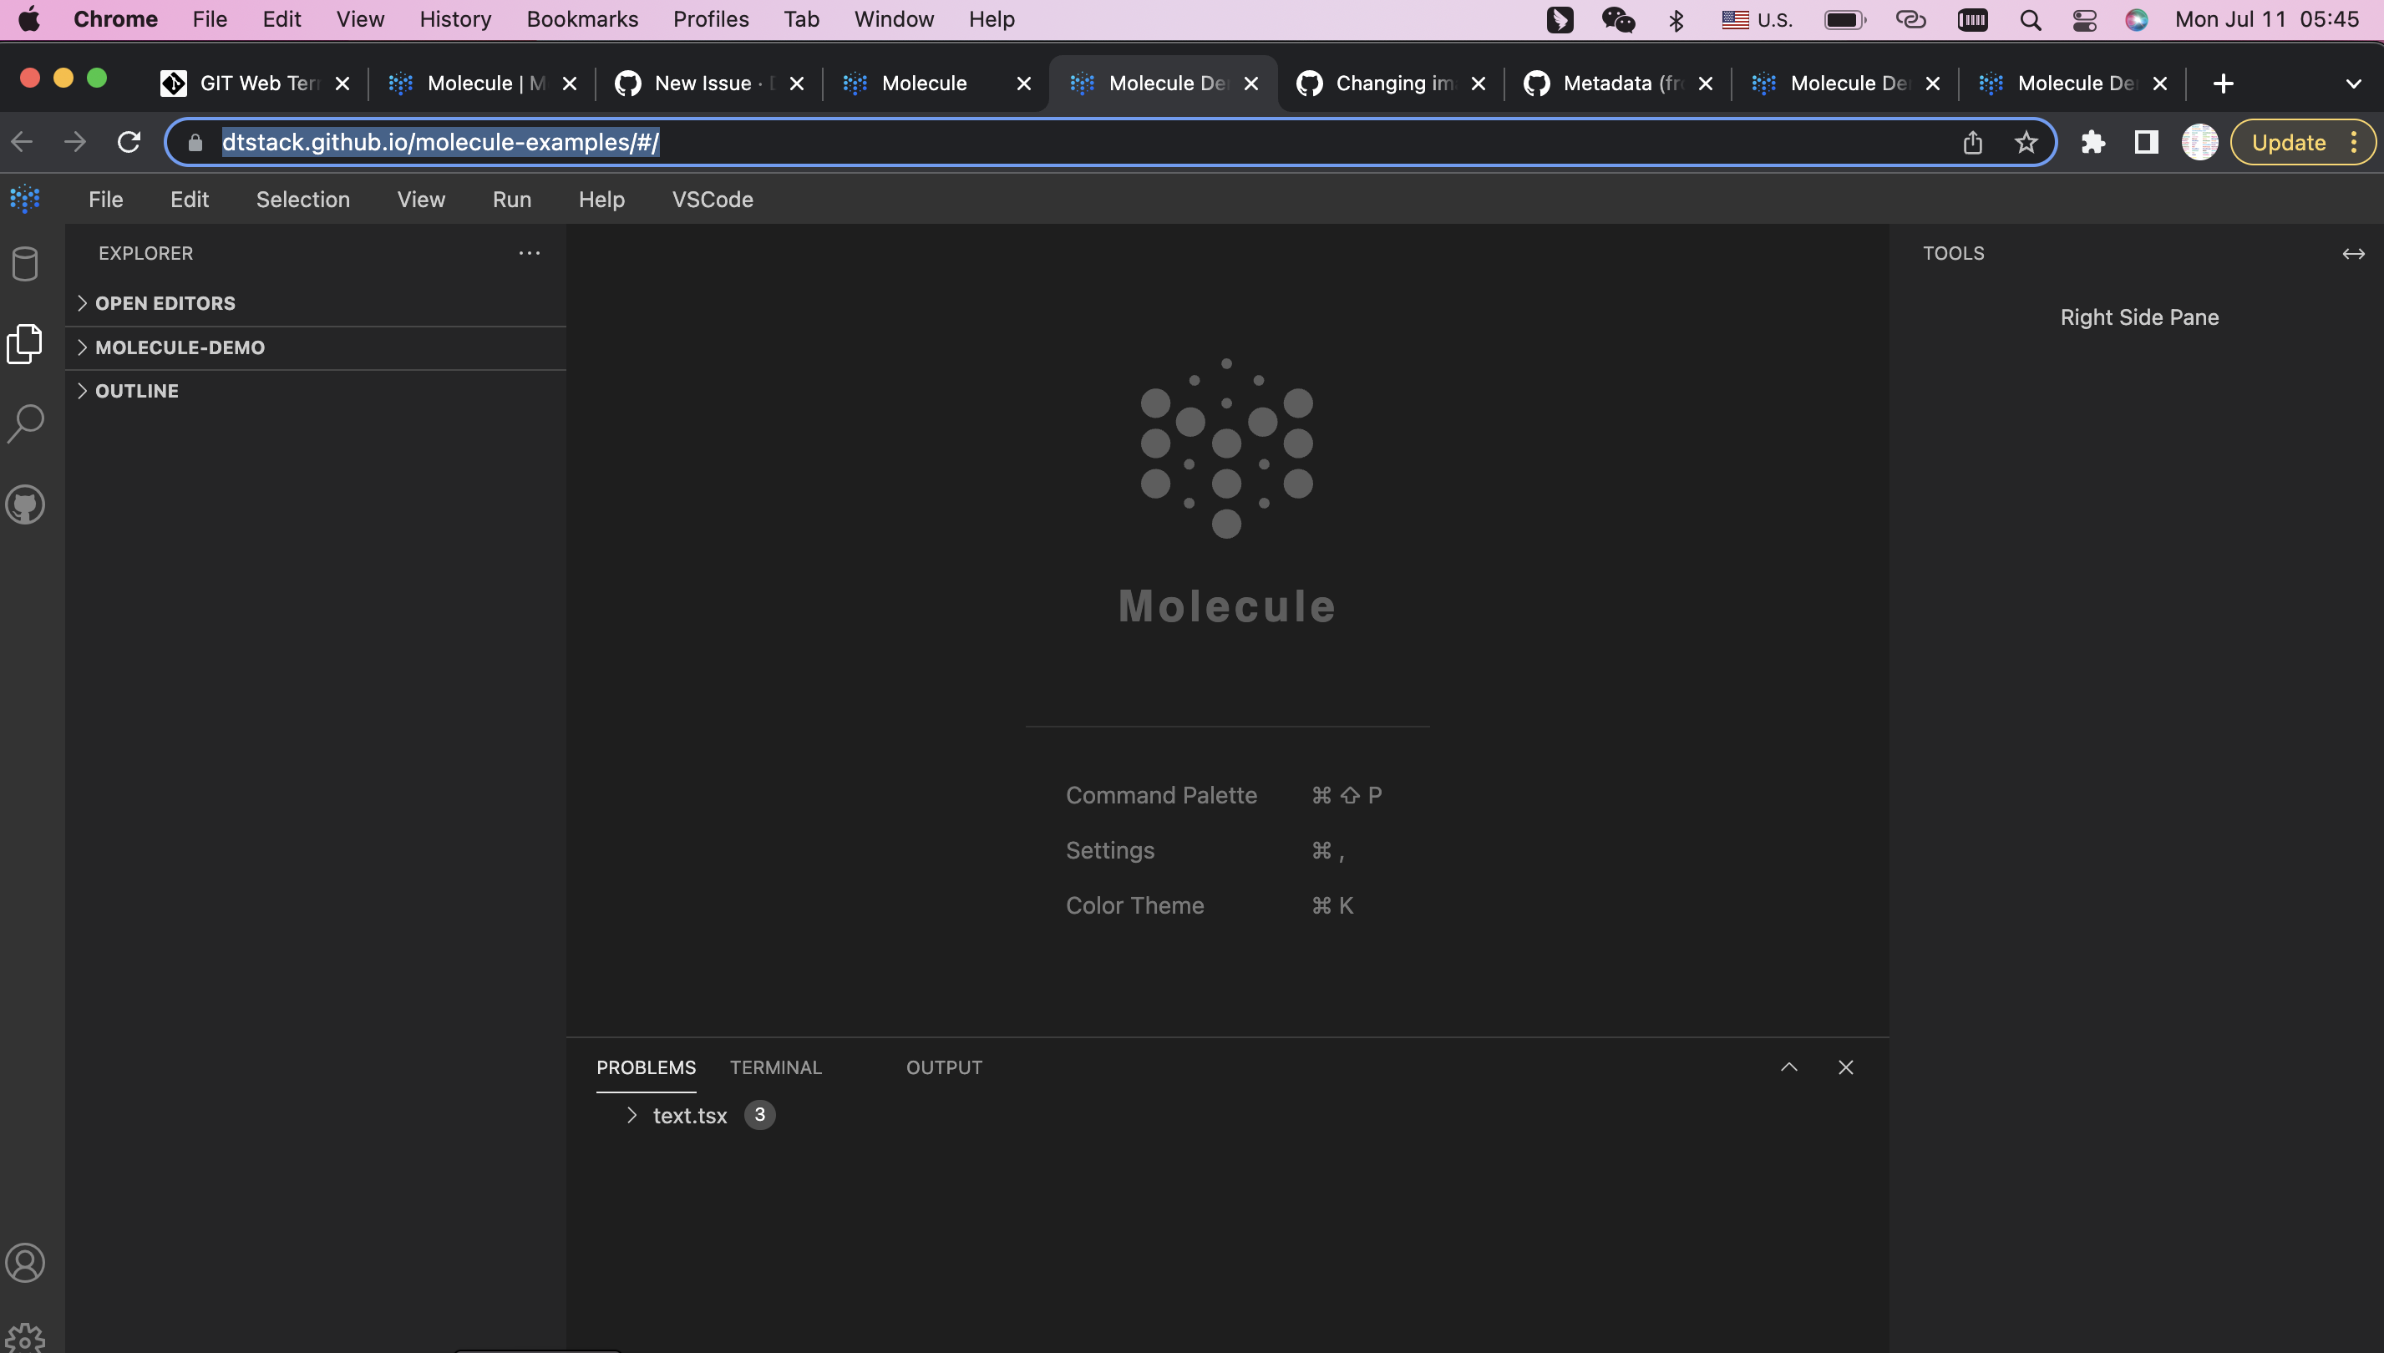Switch to the OUTPUT tab
The height and width of the screenshot is (1353, 2384).
(943, 1067)
